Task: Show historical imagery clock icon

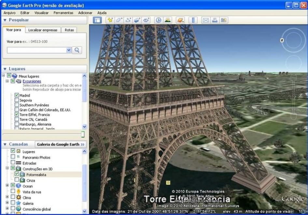Action: coord(159,20)
